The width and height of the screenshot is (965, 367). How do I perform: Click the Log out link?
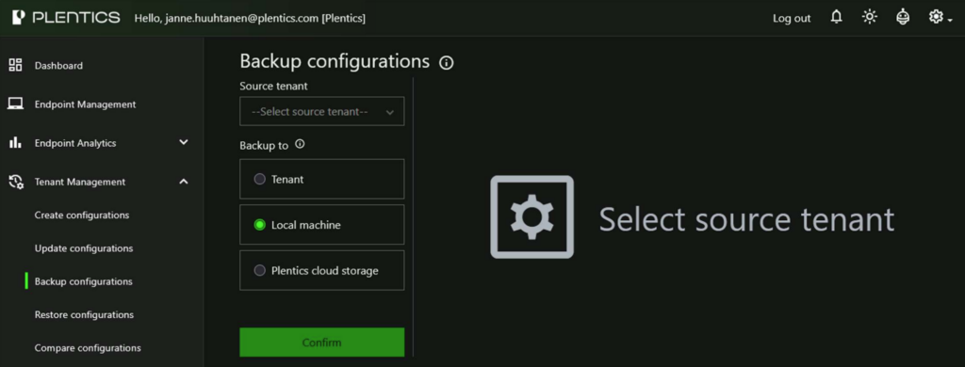[792, 19]
